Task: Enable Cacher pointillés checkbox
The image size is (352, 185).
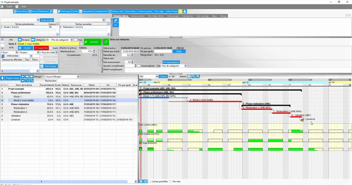Action: click(149, 182)
